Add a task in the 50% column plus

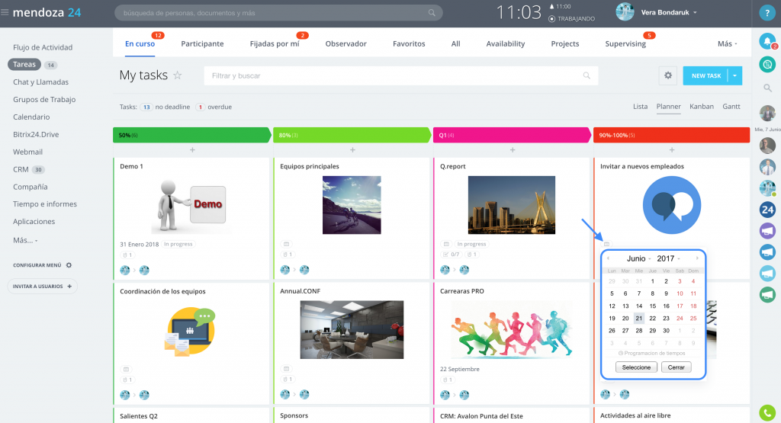192,150
